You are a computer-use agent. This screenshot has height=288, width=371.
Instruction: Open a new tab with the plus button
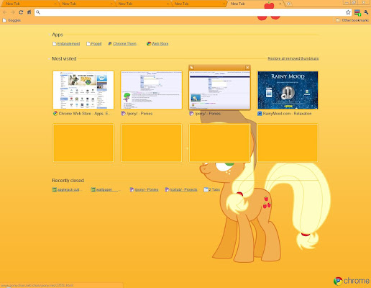click(289, 4)
